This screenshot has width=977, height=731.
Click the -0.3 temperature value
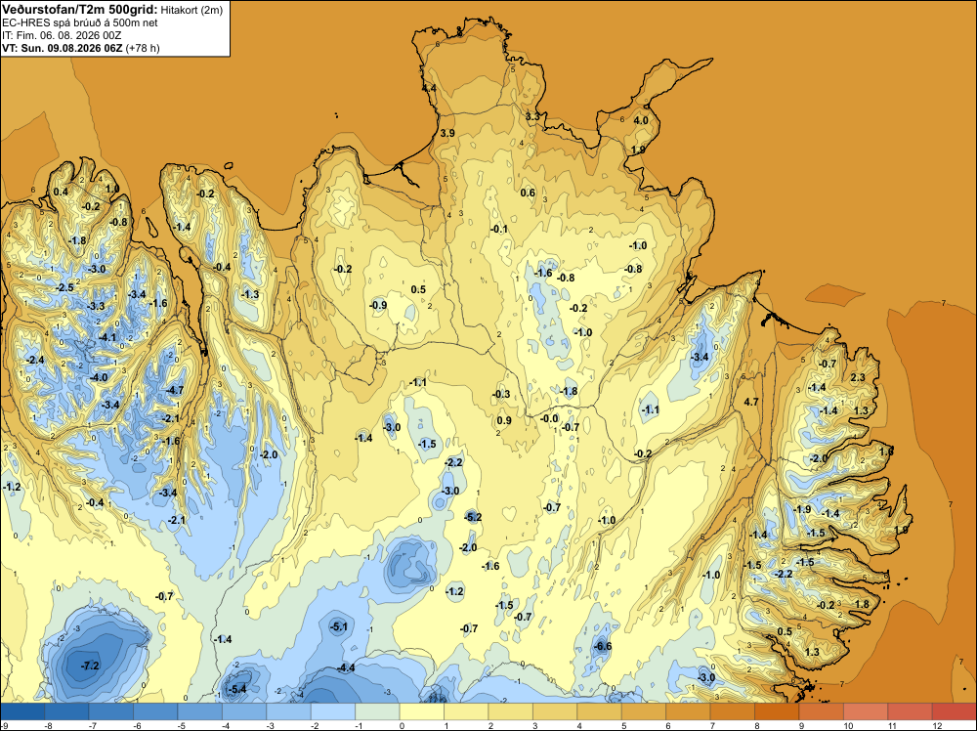(x=501, y=394)
